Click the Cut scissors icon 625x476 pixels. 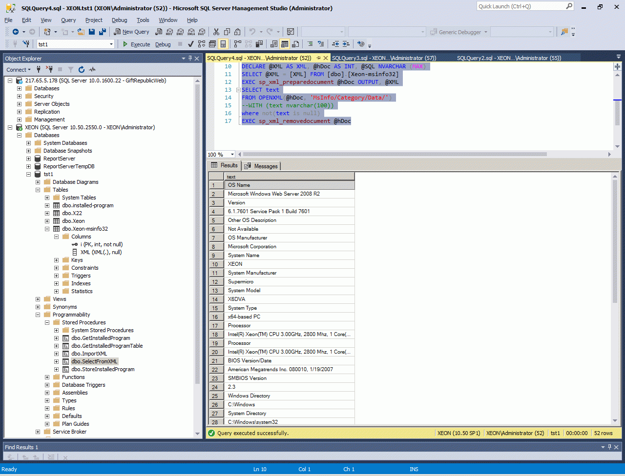216,32
